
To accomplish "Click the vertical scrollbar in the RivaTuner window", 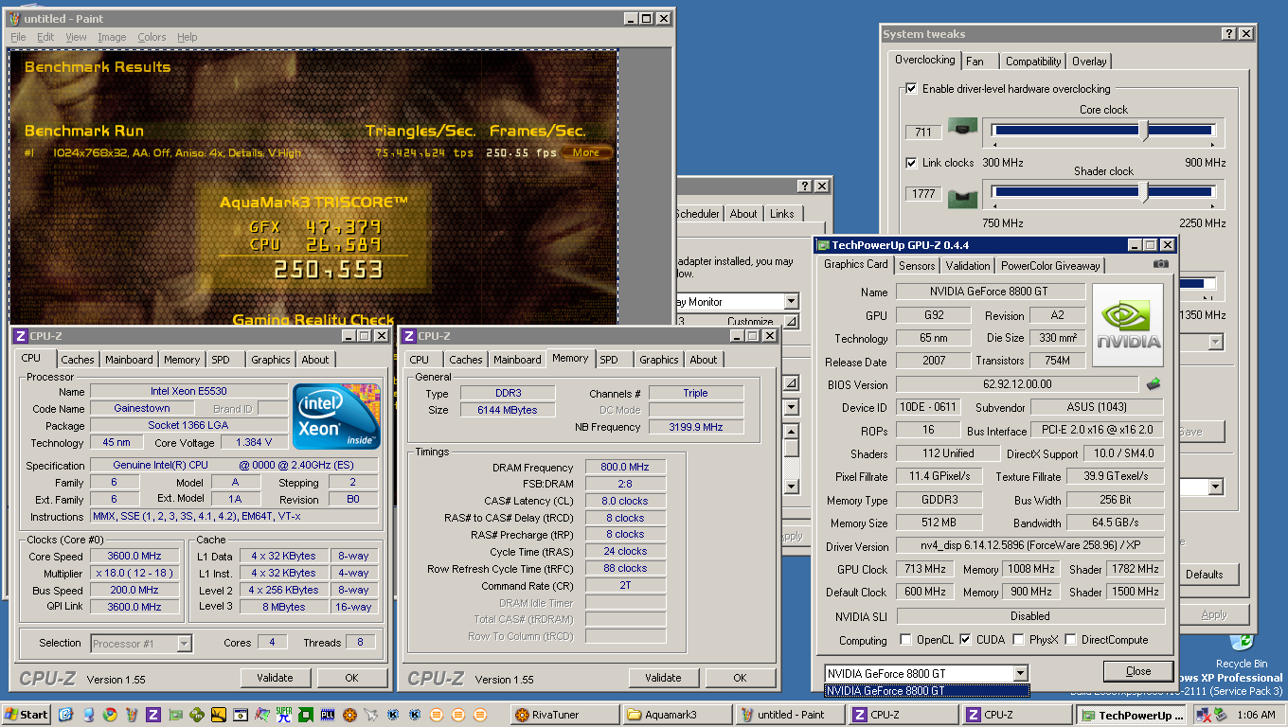I will point(792,458).
